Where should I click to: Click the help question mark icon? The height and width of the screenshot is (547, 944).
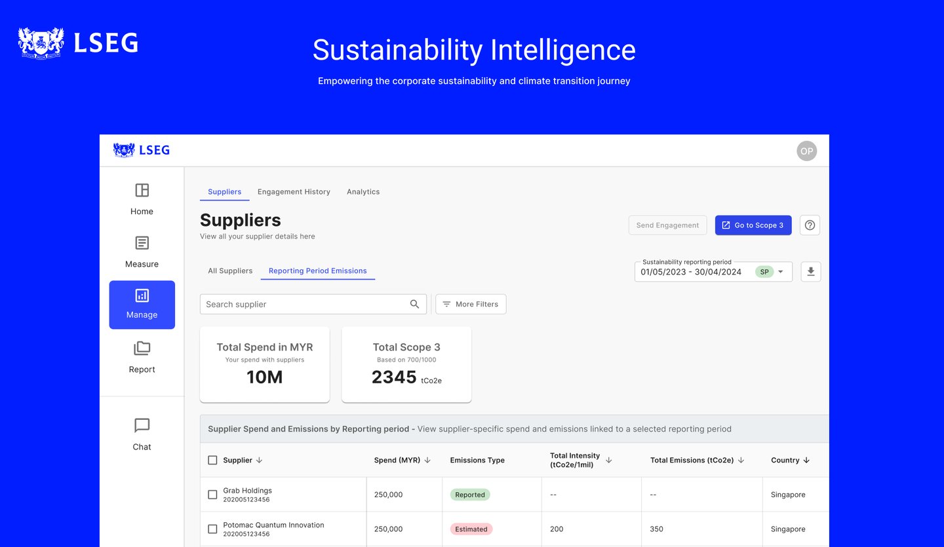click(x=810, y=225)
